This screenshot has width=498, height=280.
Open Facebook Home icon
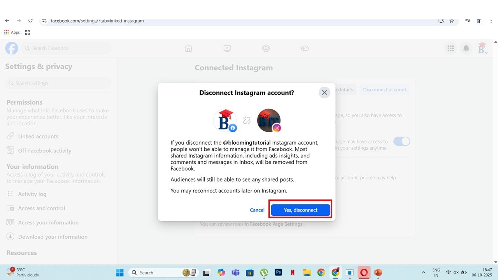point(188,48)
